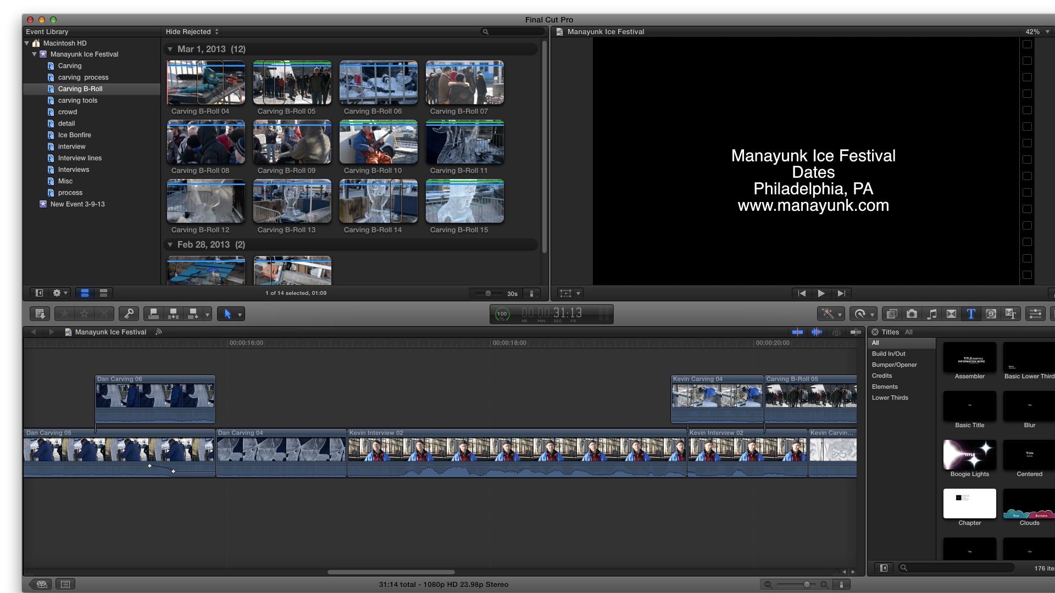Show the Photos browser with the camera icon
This screenshot has height=593, width=1055.
[912, 314]
